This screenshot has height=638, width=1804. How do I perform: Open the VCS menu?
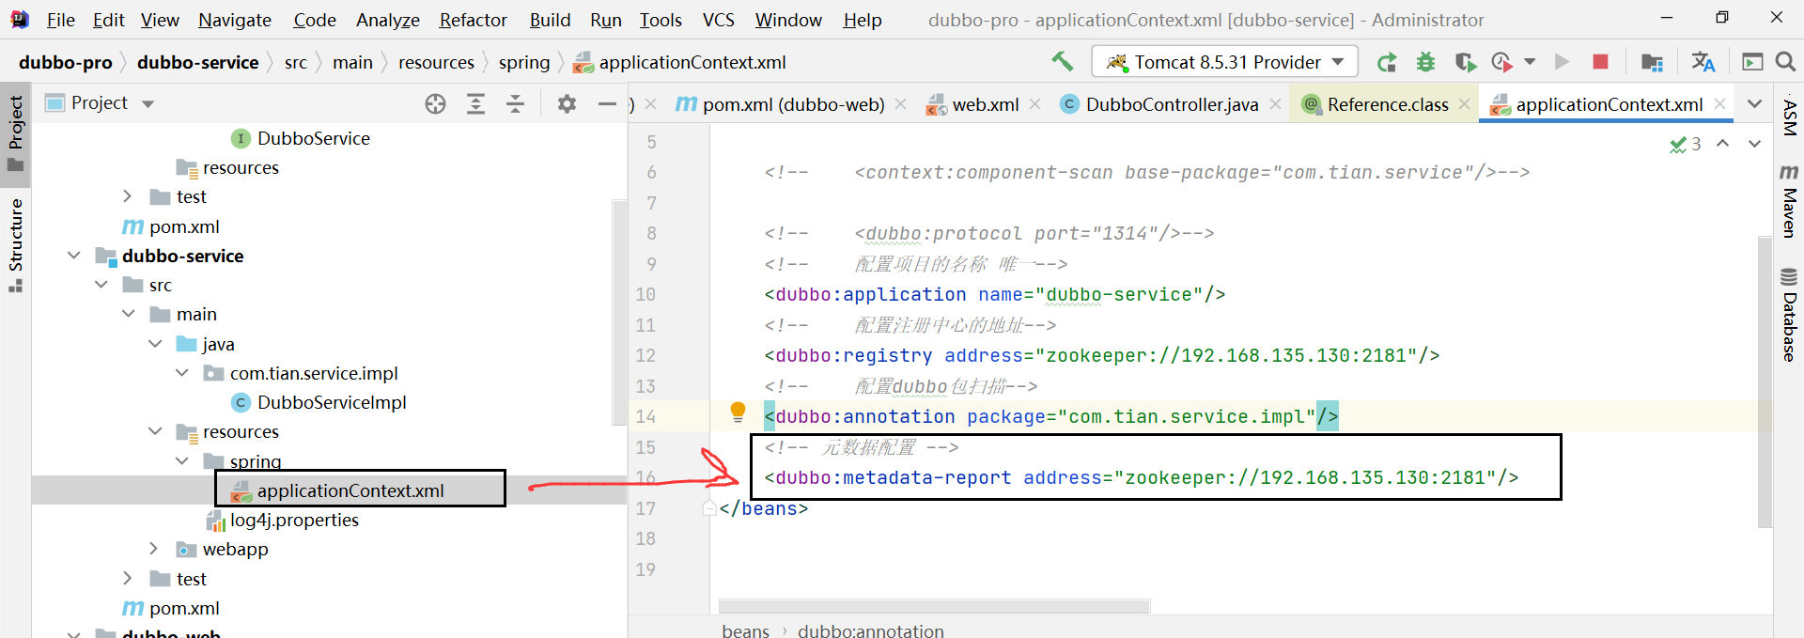[x=719, y=20]
